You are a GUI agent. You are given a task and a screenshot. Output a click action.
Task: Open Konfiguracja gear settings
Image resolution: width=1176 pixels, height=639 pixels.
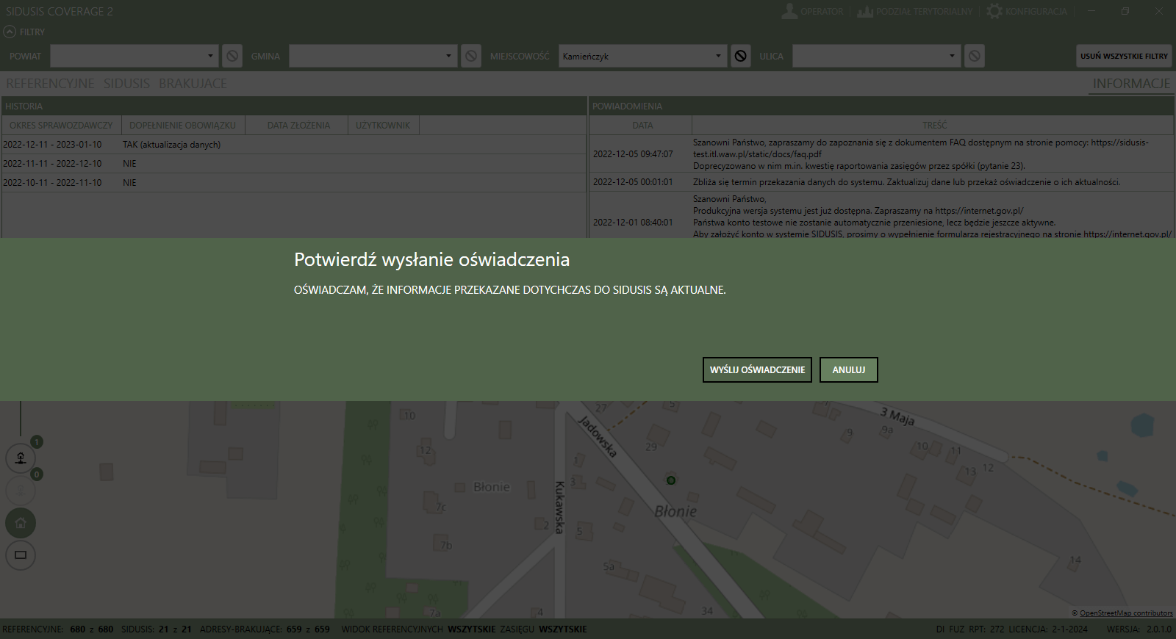994,11
